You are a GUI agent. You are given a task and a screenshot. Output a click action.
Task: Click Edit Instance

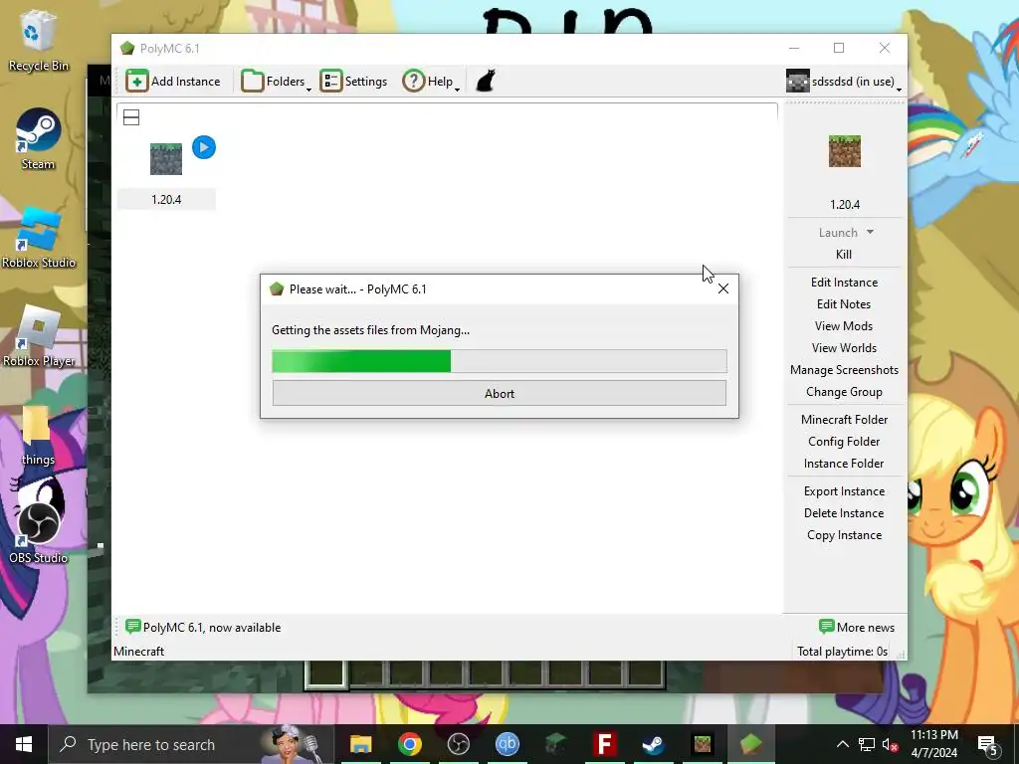click(844, 282)
